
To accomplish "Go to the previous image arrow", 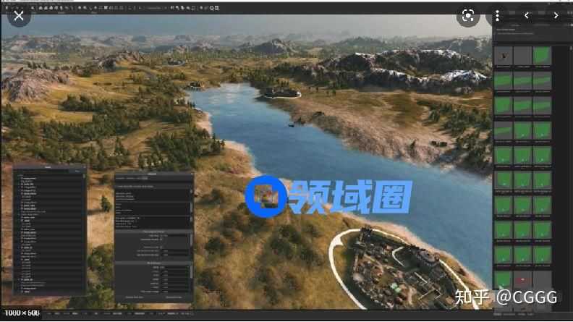I will [x=527, y=15].
